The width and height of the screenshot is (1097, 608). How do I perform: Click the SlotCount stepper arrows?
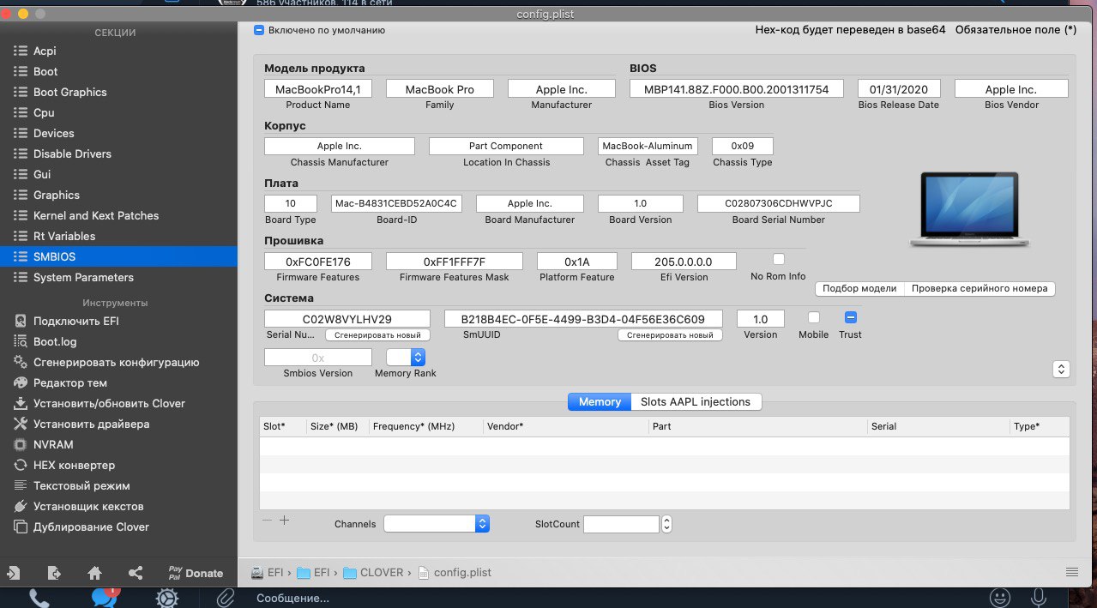pos(666,523)
